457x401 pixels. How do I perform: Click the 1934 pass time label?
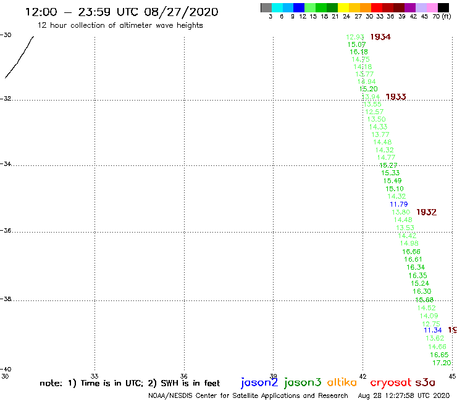click(x=380, y=37)
